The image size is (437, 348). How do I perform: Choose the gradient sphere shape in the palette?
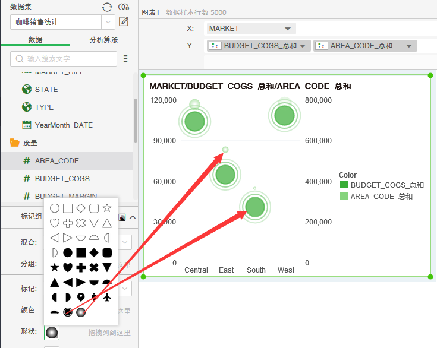81,311
